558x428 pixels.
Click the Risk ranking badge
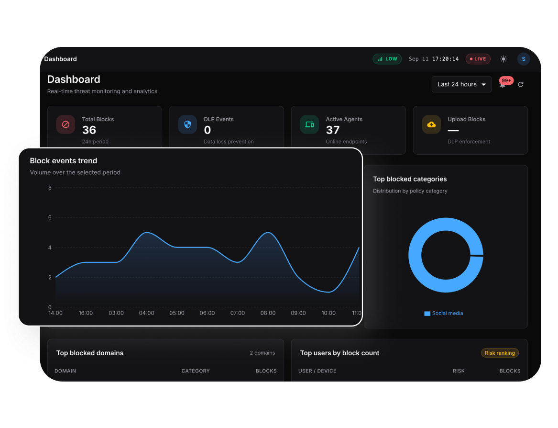tap(500, 353)
